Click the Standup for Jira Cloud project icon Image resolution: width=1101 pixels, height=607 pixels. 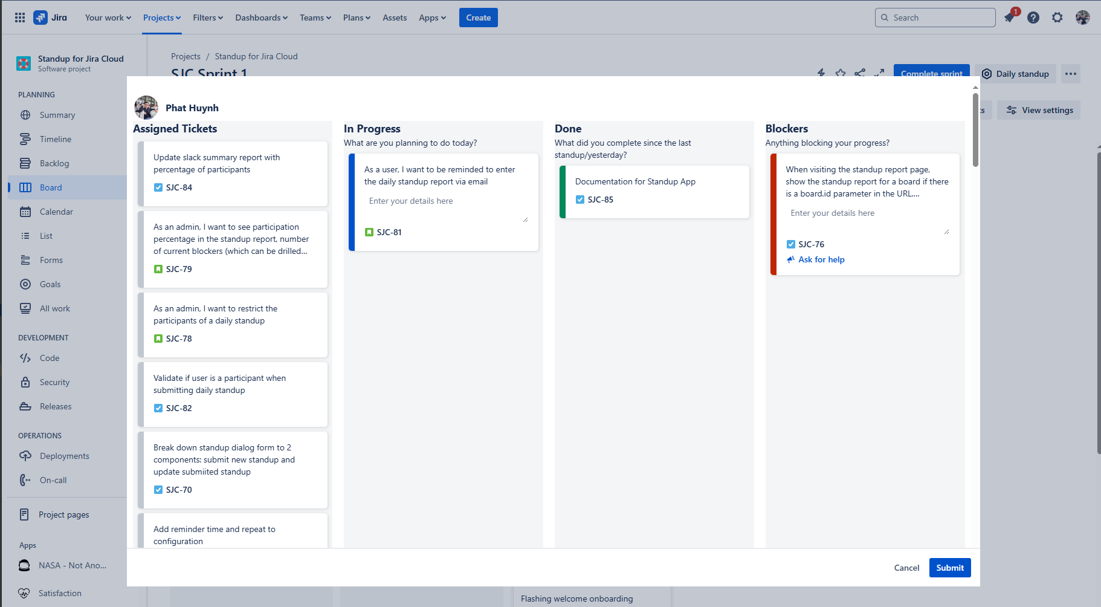tap(24, 63)
